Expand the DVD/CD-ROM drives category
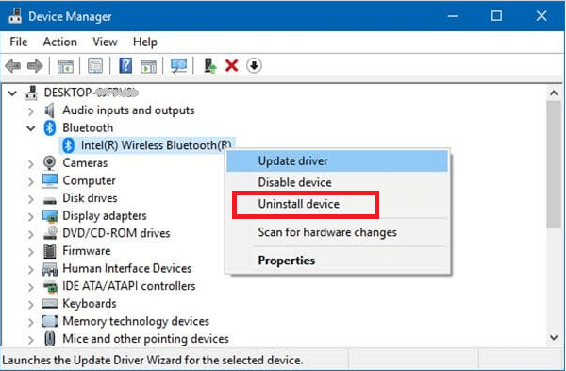The width and height of the screenshot is (566, 371). click(x=31, y=234)
